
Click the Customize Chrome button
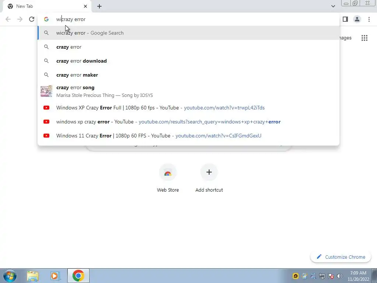click(x=341, y=257)
